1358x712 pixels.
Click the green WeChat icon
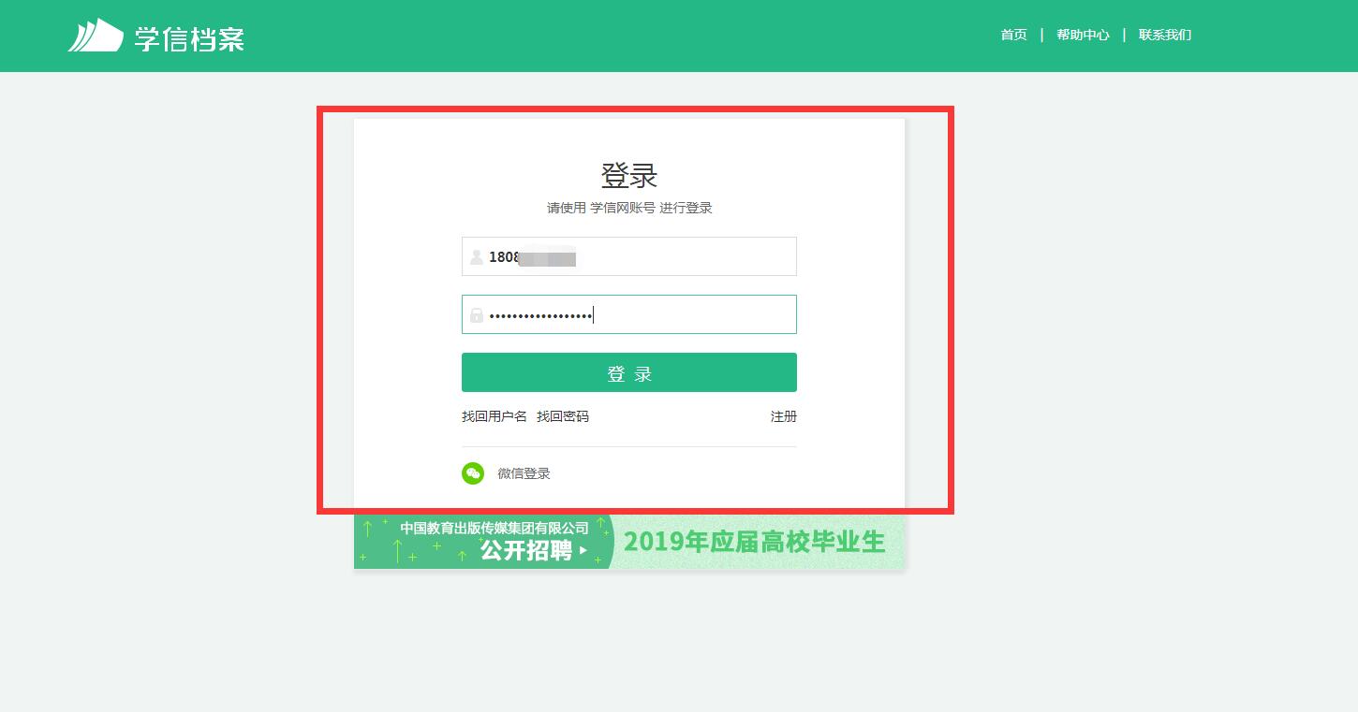pos(473,473)
